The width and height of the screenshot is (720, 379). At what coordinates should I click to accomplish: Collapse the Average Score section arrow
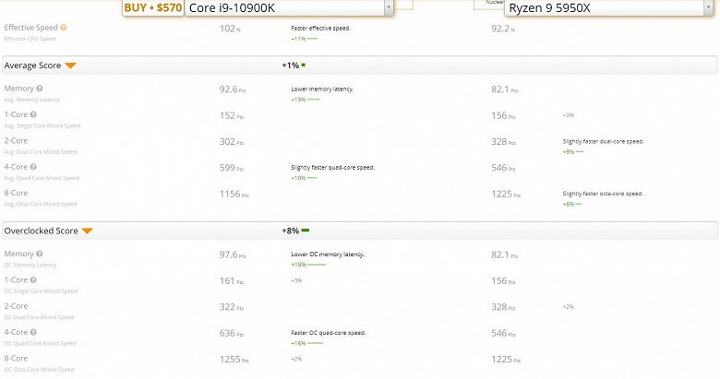pos(70,65)
